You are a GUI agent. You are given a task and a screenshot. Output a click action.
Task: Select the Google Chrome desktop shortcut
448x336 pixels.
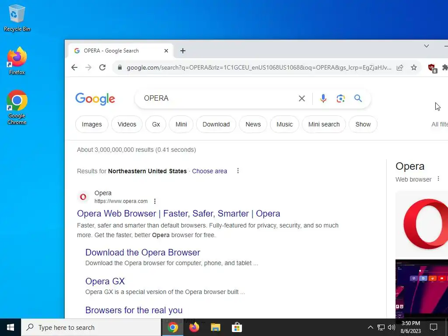click(17, 108)
